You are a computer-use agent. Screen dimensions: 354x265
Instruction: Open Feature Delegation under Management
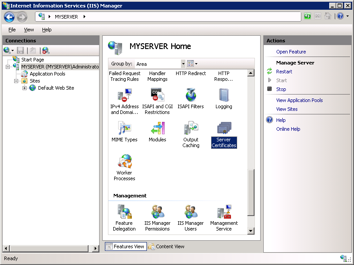coord(124,214)
